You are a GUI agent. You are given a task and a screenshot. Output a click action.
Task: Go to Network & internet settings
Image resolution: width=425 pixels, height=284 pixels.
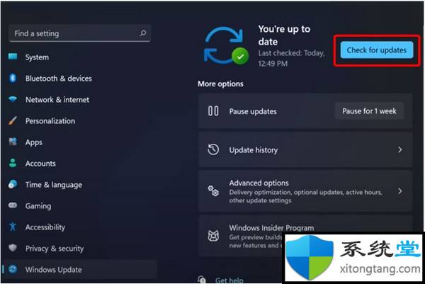point(57,99)
